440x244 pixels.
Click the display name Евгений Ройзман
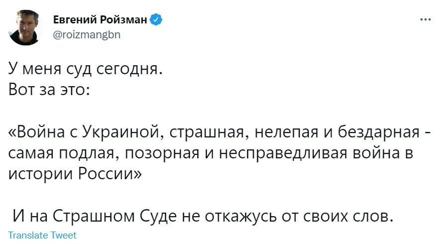[101, 20]
